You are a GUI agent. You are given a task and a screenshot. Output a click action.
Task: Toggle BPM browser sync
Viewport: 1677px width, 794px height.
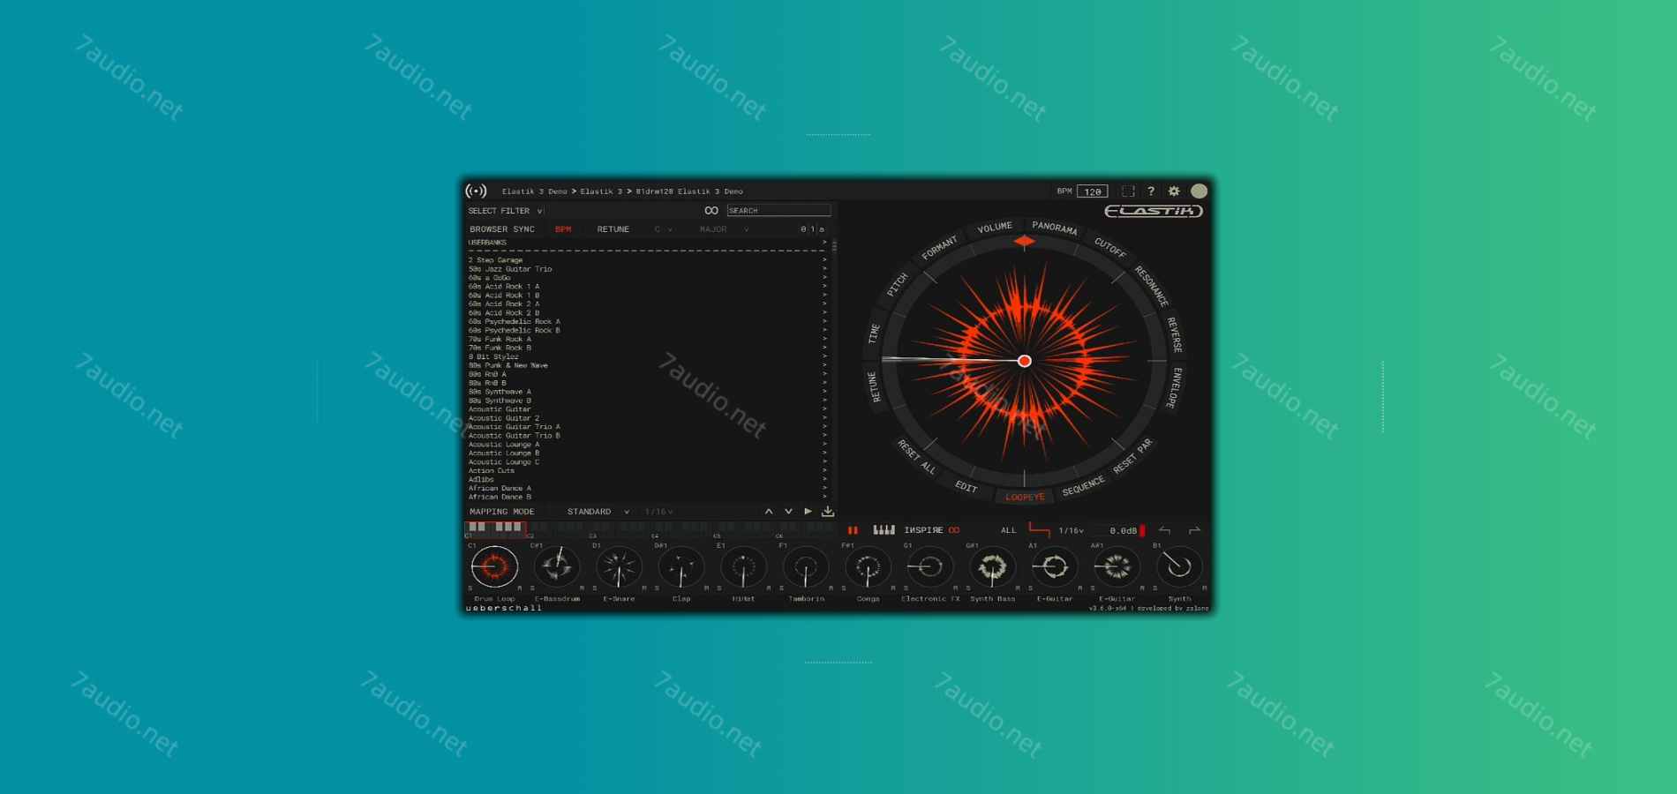(x=563, y=229)
